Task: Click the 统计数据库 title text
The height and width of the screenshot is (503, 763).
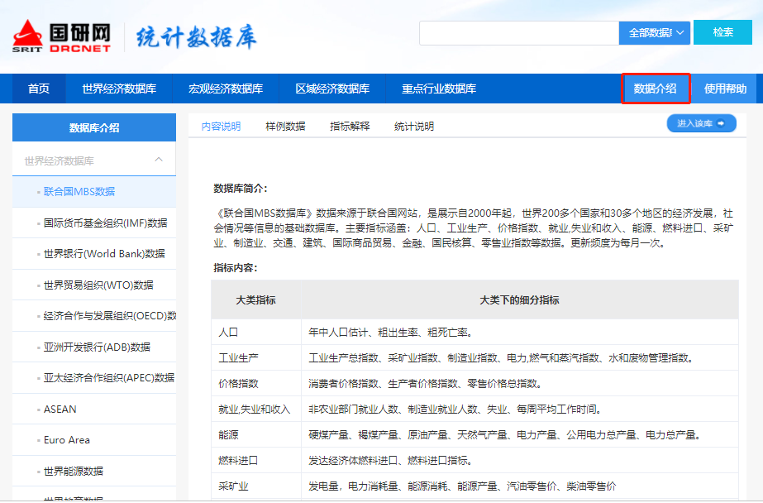Action: (x=197, y=37)
